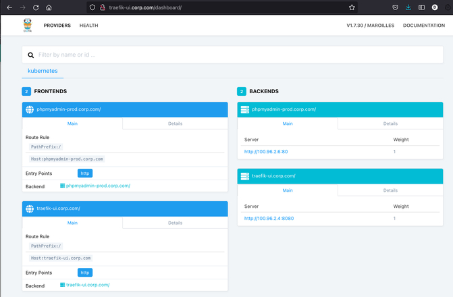Click http entry point on traefik-ui frontend
Image resolution: width=453 pixels, height=297 pixels.
(x=85, y=273)
